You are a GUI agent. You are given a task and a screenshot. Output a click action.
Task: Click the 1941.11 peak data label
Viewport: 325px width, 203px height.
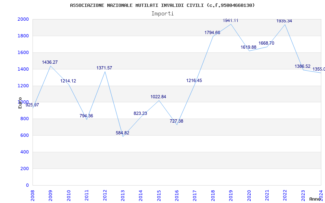point(230,21)
